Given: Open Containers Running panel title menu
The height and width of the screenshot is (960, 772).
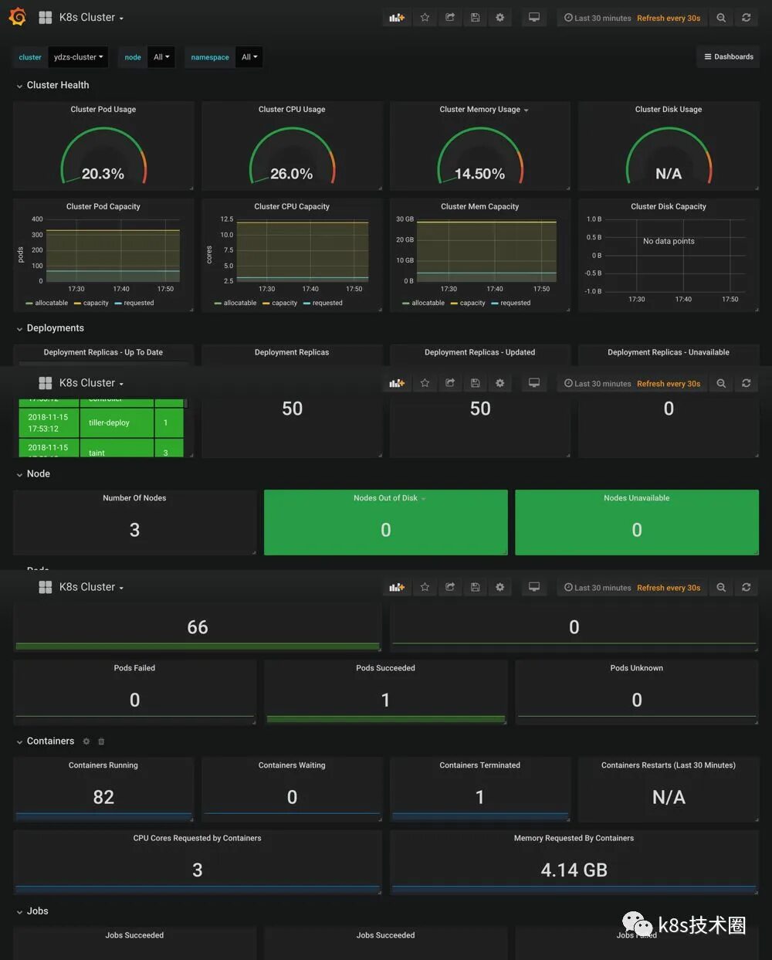Looking at the screenshot, I should [103, 765].
